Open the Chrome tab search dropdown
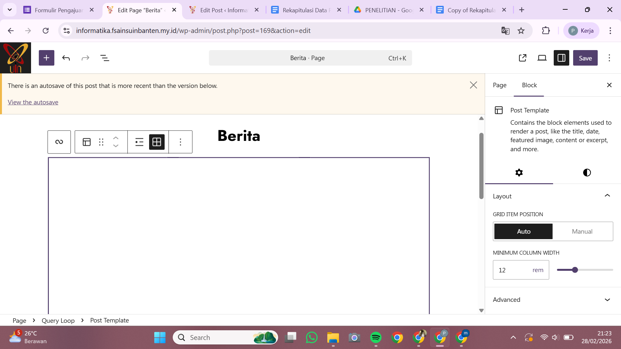This screenshot has width=621, height=349. click(x=10, y=10)
